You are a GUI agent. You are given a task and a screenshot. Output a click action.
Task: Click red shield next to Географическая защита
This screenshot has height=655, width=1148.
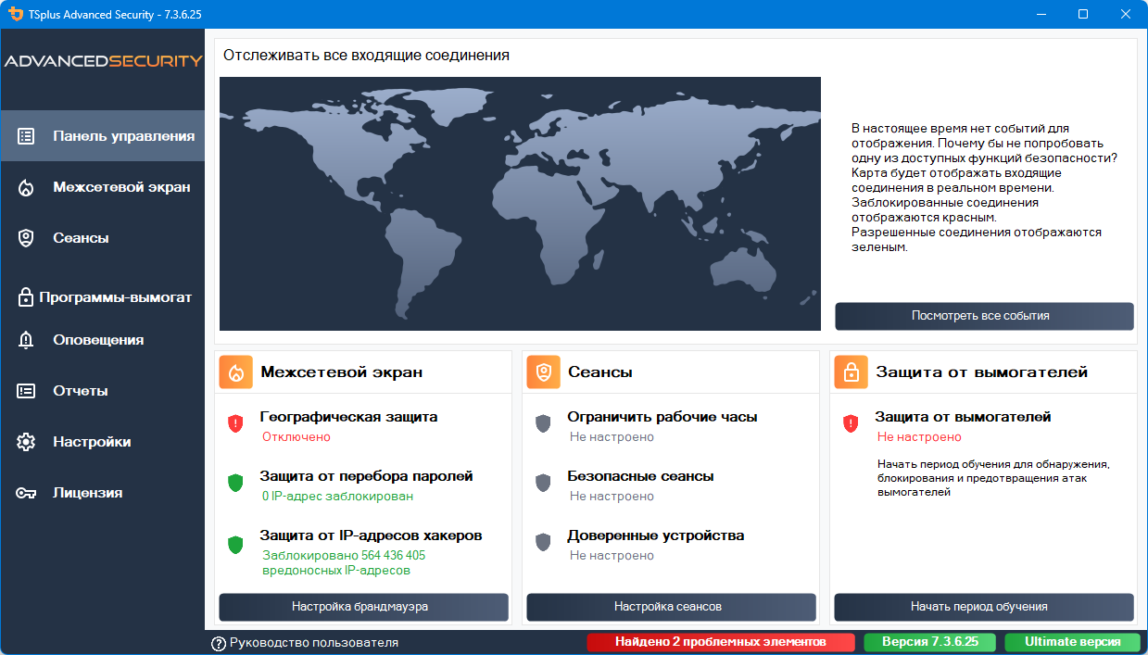point(235,423)
